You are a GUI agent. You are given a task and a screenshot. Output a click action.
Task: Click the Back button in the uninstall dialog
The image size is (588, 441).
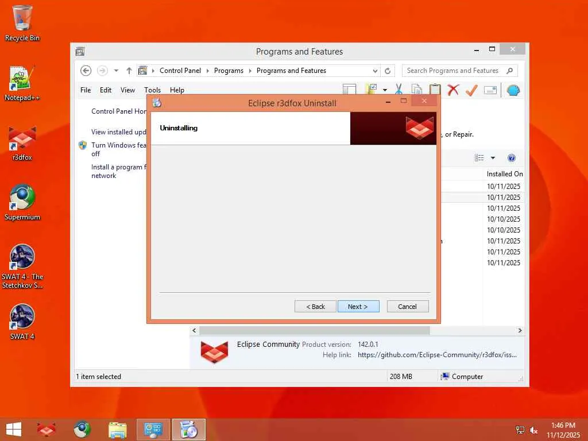click(x=315, y=307)
